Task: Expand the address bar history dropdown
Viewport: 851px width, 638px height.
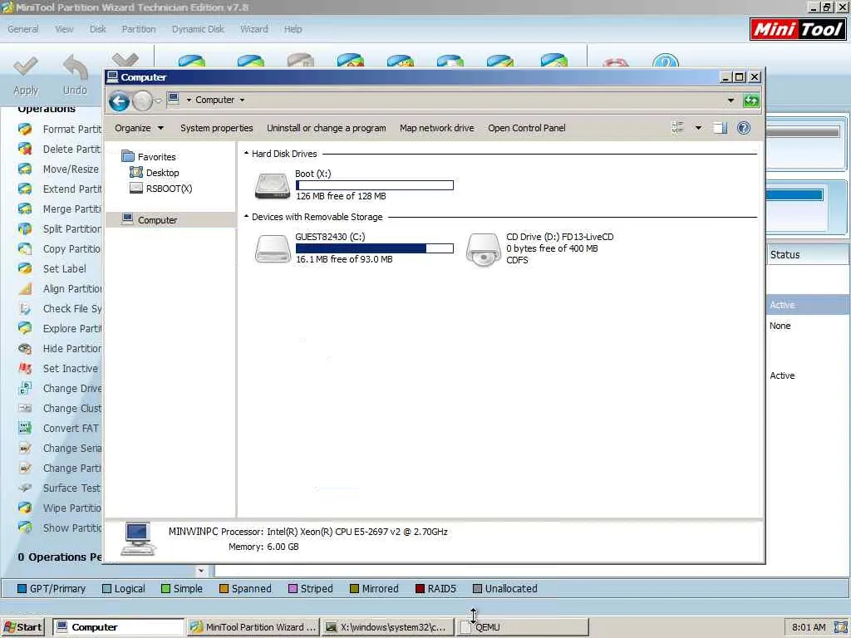Action: point(730,101)
